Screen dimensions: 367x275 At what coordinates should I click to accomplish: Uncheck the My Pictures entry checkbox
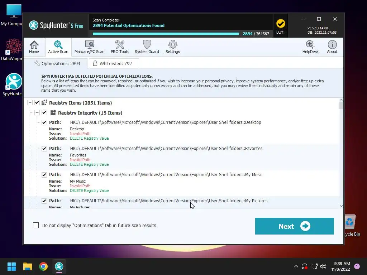tap(44, 201)
